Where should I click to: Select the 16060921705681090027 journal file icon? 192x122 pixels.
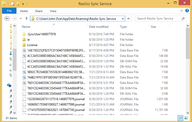(24, 104)
